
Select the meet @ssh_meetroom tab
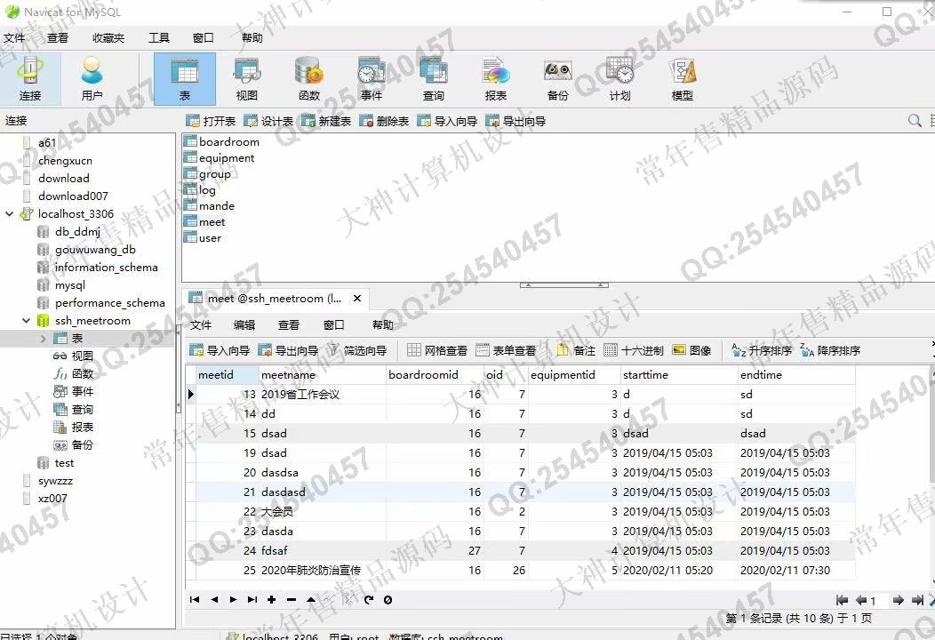[274, 299]
